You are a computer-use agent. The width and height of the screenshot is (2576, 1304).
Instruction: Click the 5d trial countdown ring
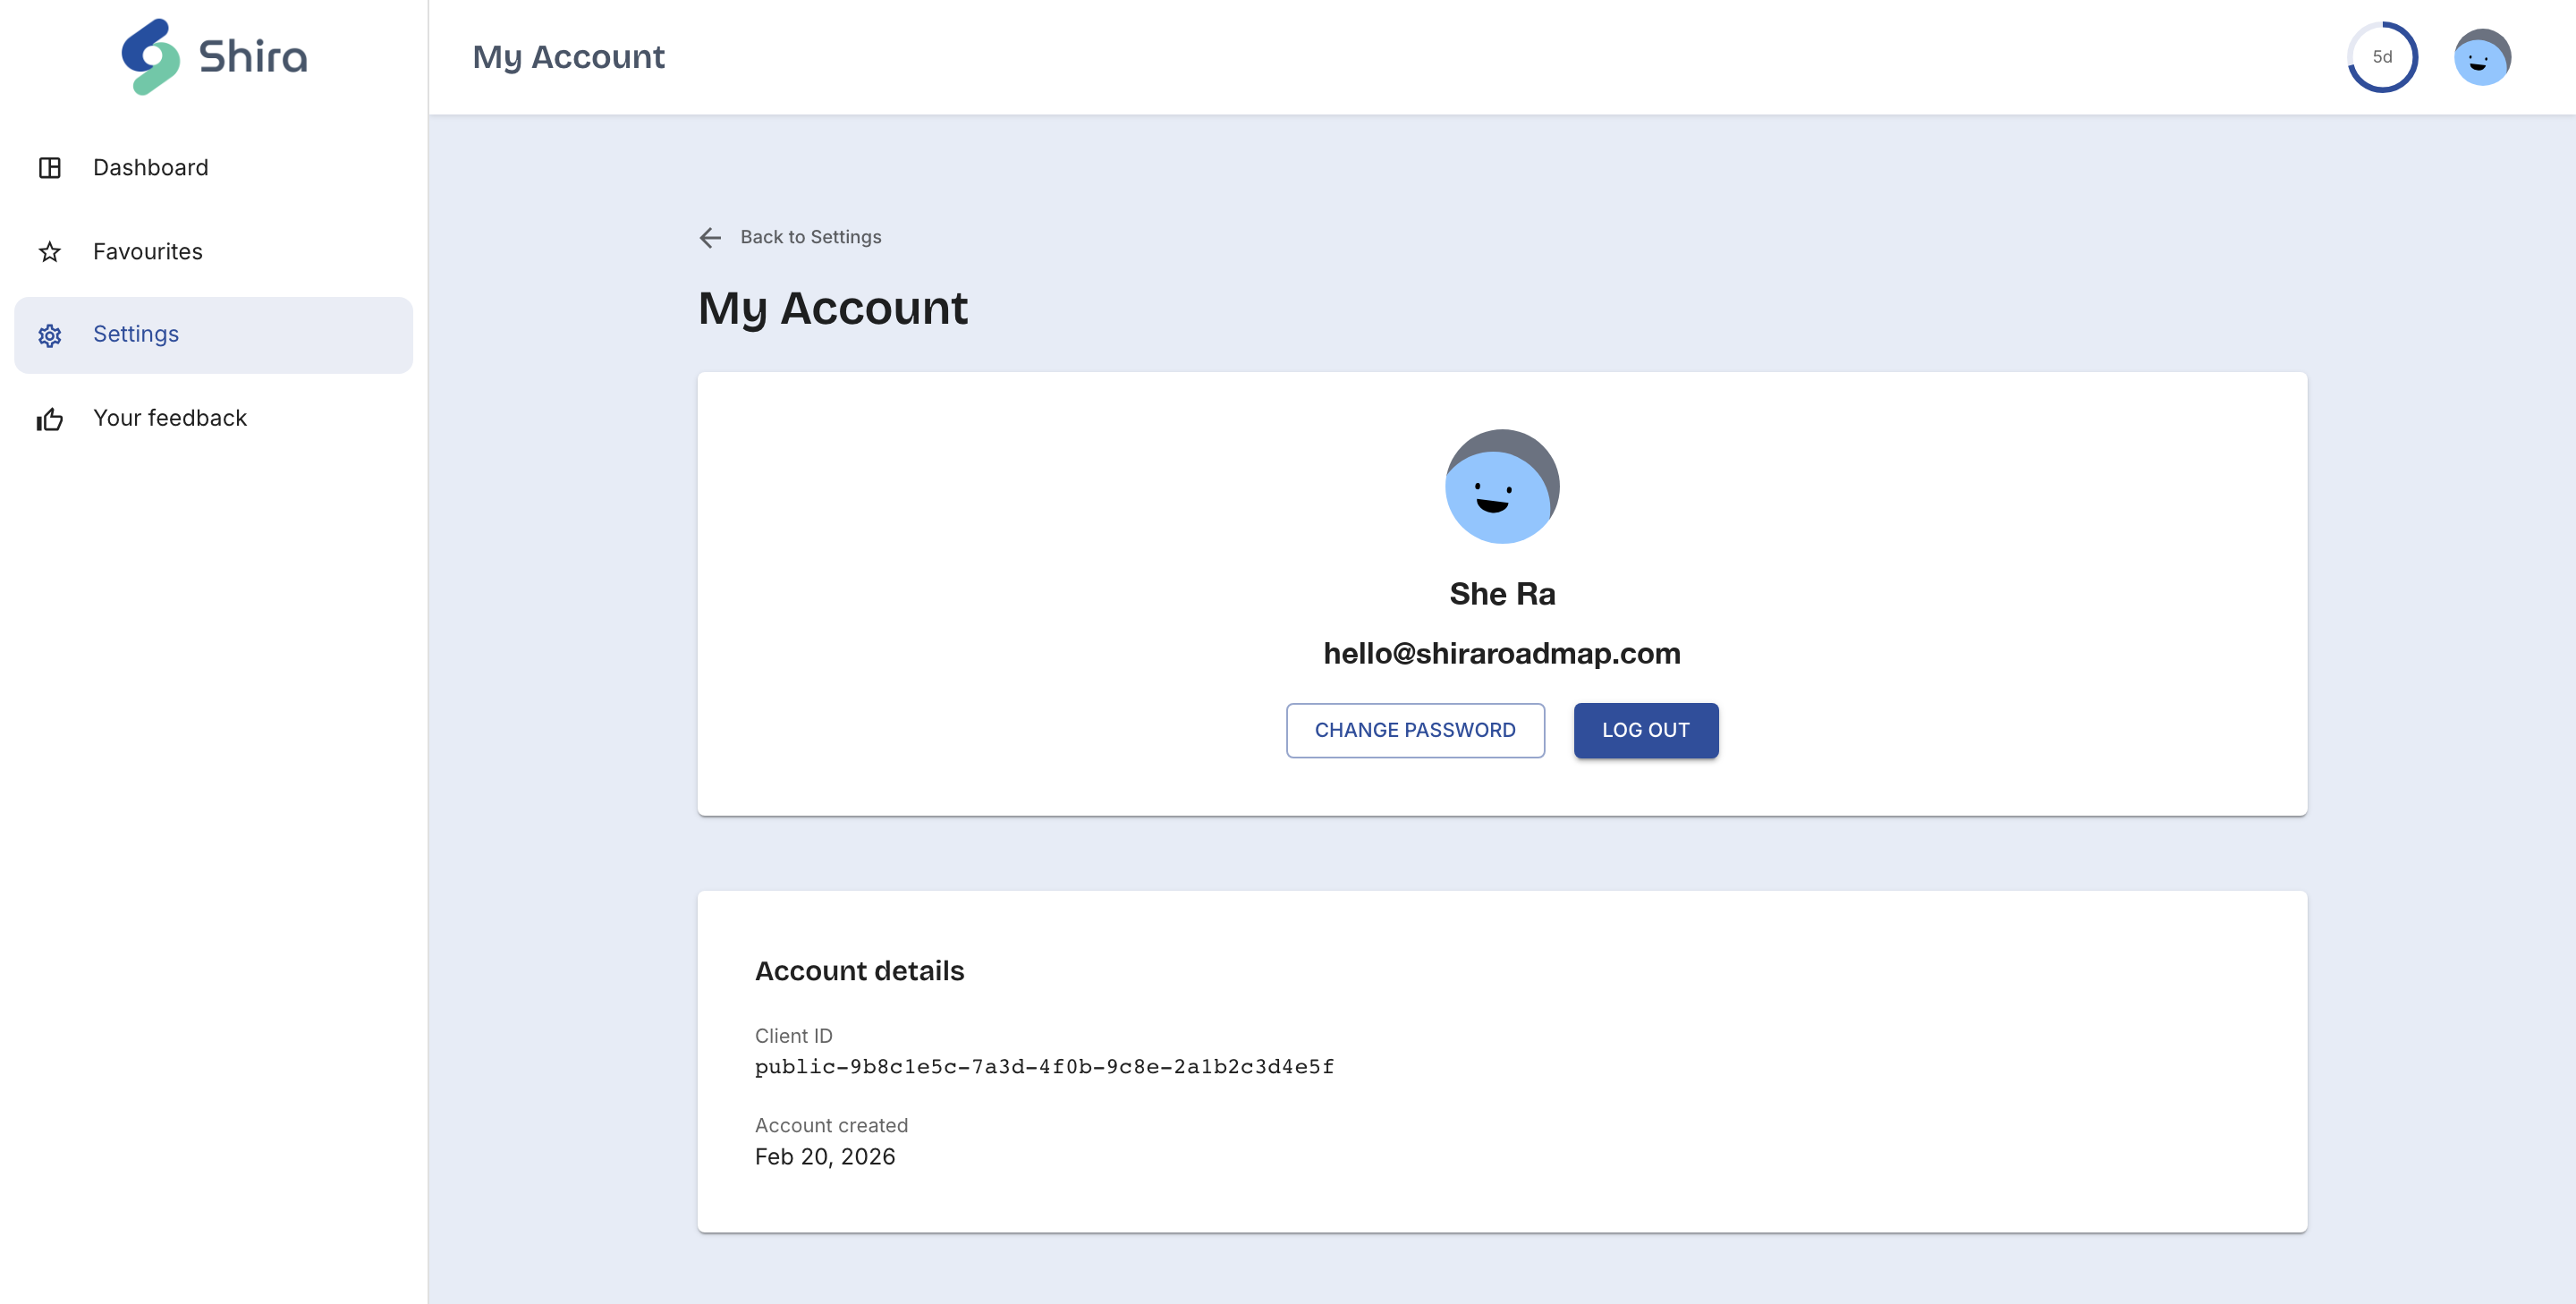pos(2383,57)
